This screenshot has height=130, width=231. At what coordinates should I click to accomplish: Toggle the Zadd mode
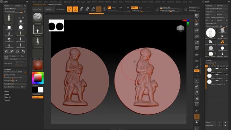point(134,8)
